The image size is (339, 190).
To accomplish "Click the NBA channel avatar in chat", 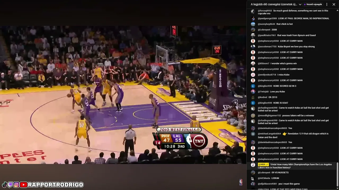I will tap(253, 165).
